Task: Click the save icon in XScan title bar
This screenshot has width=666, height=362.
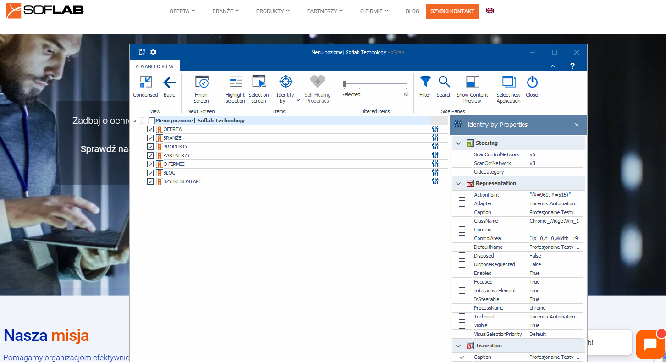Action: coord(142,52)
